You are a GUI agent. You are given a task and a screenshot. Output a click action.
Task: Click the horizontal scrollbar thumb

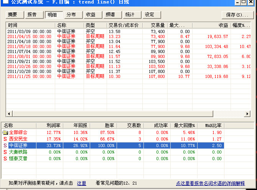(113, 114)
